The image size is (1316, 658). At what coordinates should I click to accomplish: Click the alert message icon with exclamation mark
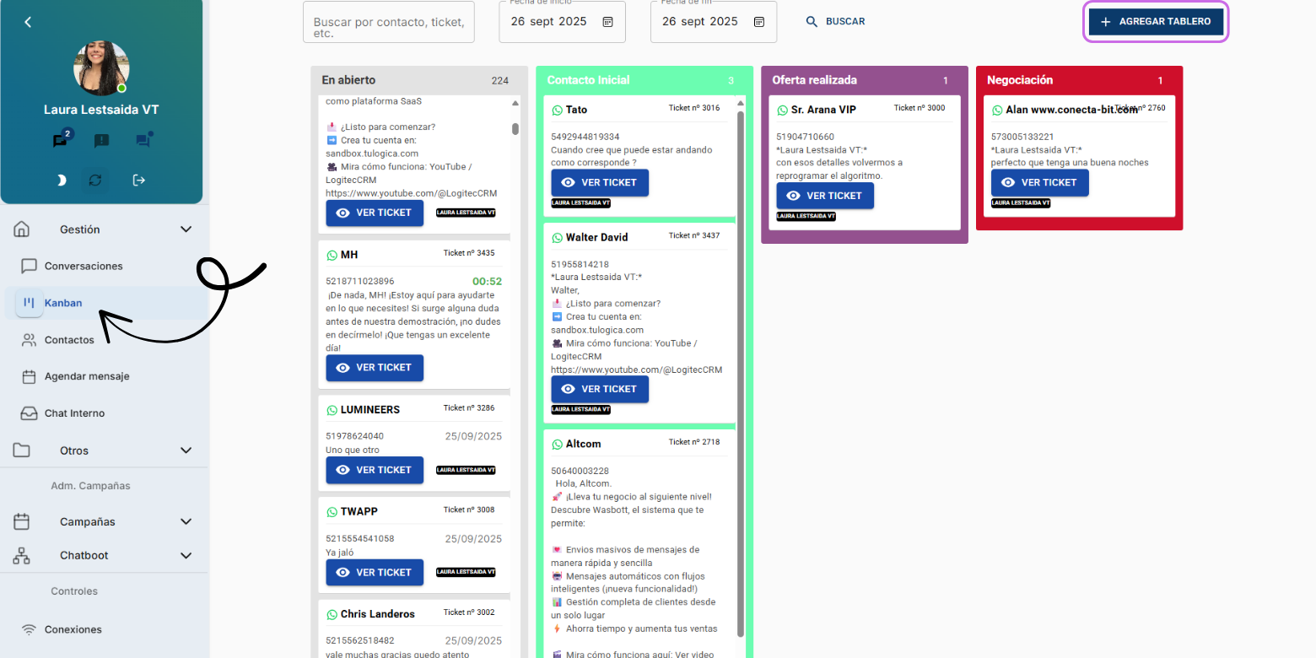pos(101,141)
